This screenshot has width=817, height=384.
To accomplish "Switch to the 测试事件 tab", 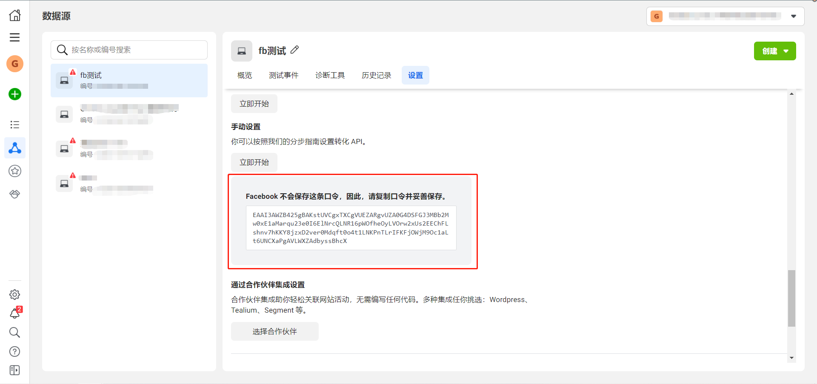I will click(284, 75).
